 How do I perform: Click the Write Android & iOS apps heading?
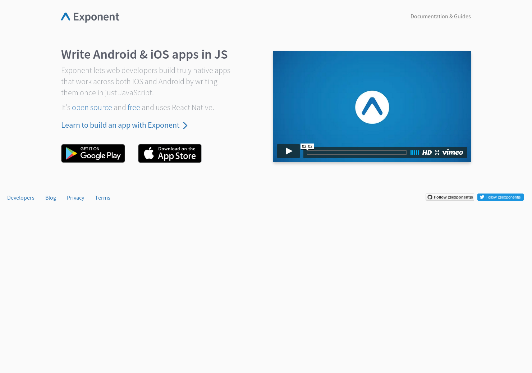point(144,55)
